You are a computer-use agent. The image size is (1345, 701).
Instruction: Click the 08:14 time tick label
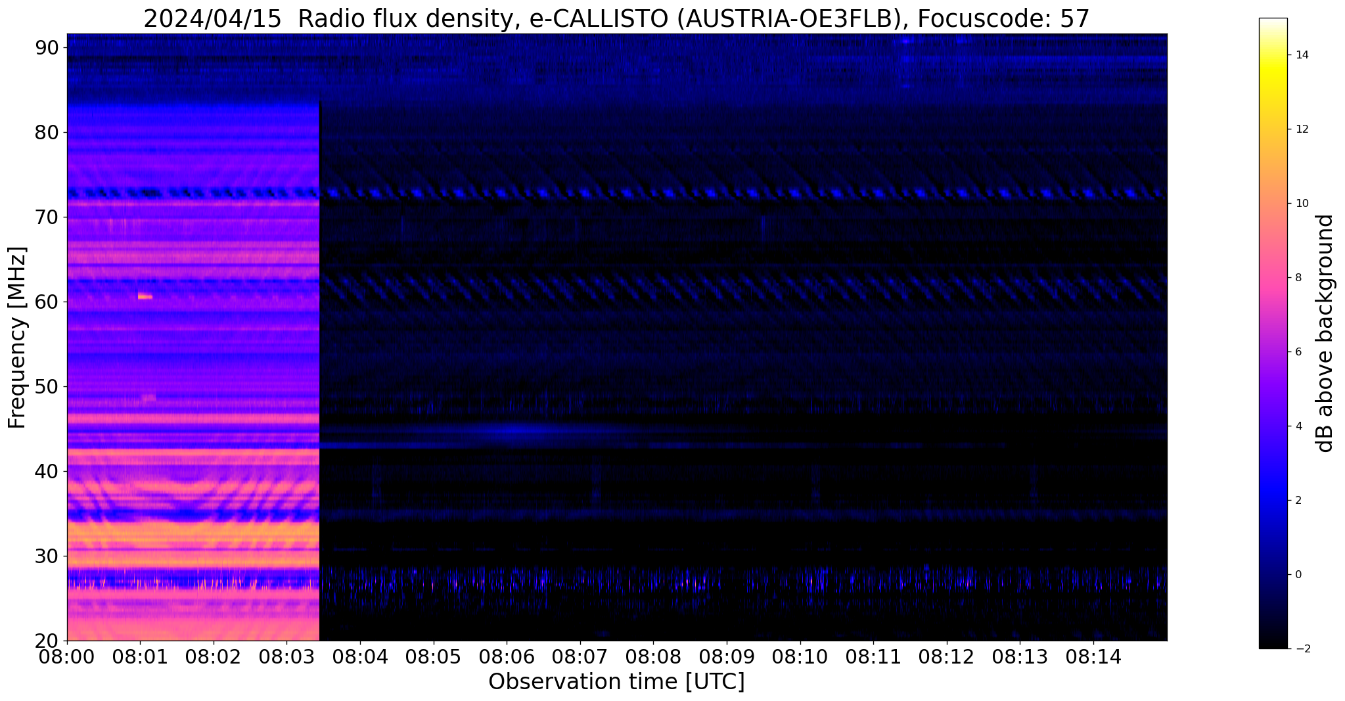1093,656
